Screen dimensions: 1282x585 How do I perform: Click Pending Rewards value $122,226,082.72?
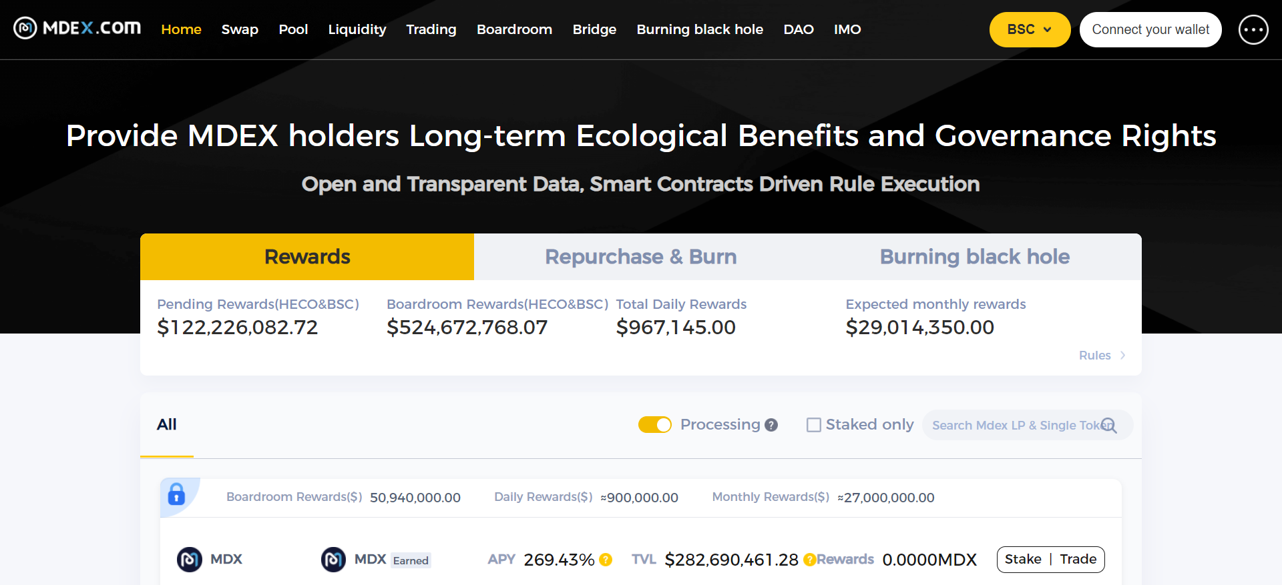238,328
